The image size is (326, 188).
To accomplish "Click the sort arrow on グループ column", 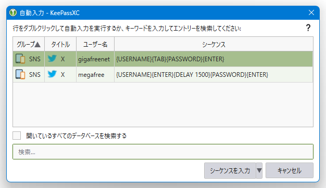I will [37, 44].
